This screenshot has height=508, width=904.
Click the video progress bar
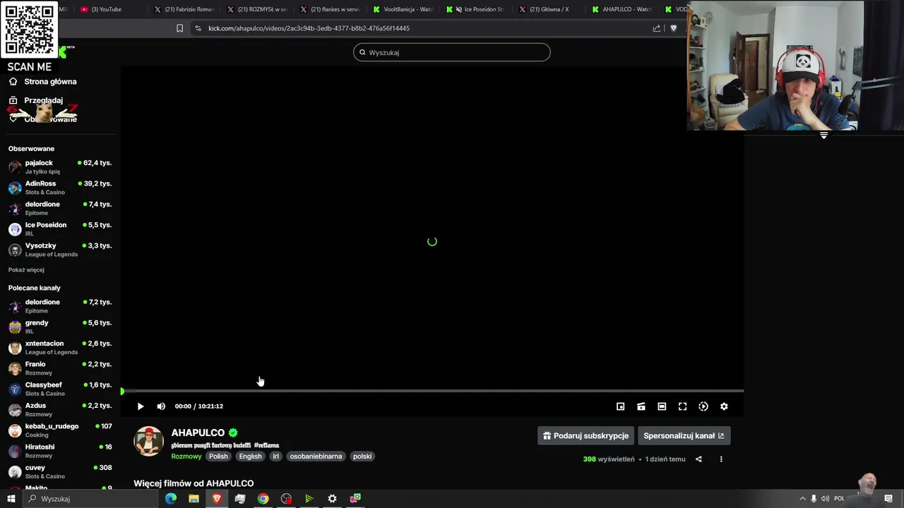tap(432, 391)
